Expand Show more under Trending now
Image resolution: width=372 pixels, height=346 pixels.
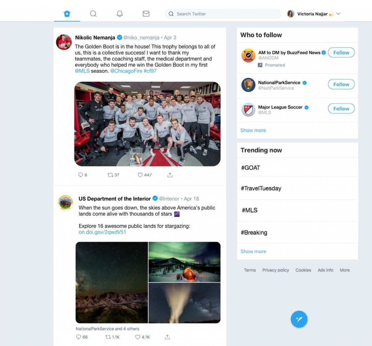pyautogui.click(x=253, y=251)
